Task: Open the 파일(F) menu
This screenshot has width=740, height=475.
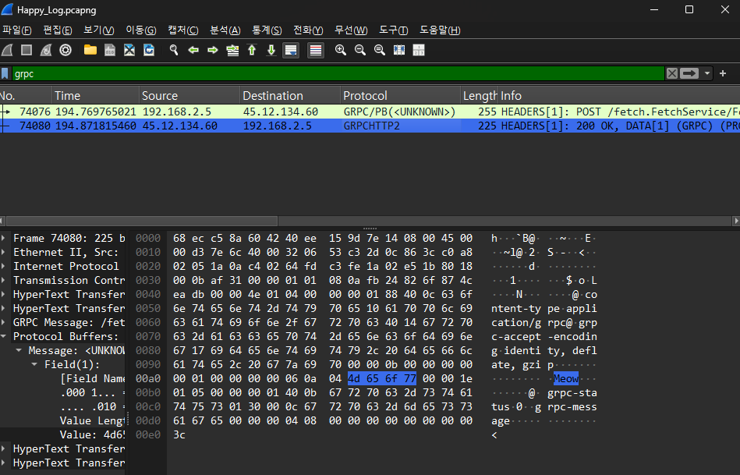Action: pyautogui.click(x=16, y=30)
